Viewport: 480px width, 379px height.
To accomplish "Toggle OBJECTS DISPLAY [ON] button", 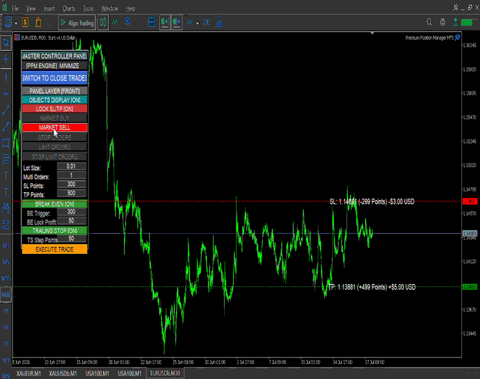I will click(54, 100).
